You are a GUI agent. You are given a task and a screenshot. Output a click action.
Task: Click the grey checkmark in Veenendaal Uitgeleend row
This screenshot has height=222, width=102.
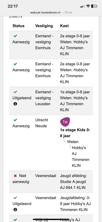point(15,198)
